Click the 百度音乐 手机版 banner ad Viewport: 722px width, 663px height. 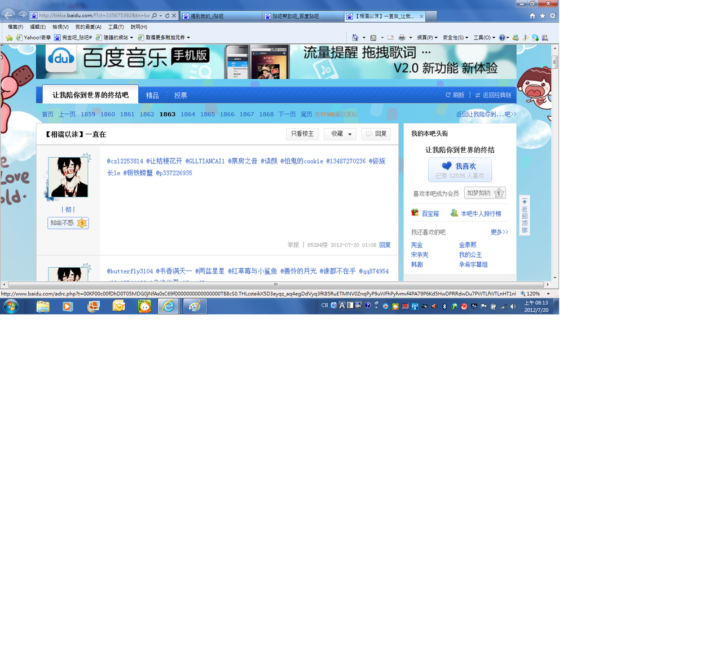(x=276, y=62)
